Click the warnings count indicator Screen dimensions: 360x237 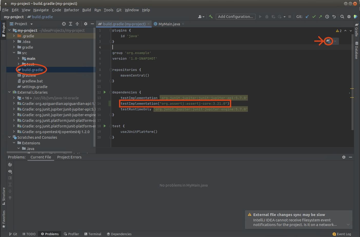tap(339, 31)
